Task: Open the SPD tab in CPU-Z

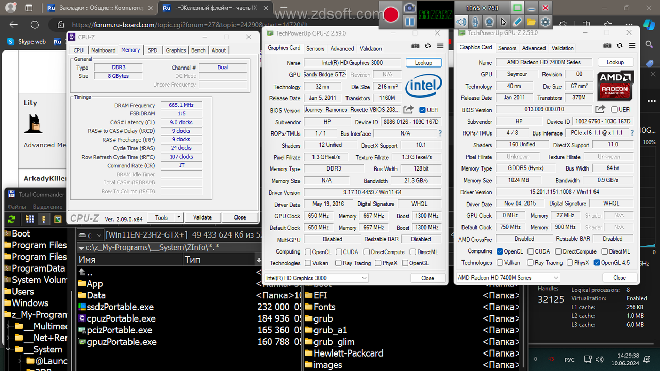Action: click(x=153, y=50)
